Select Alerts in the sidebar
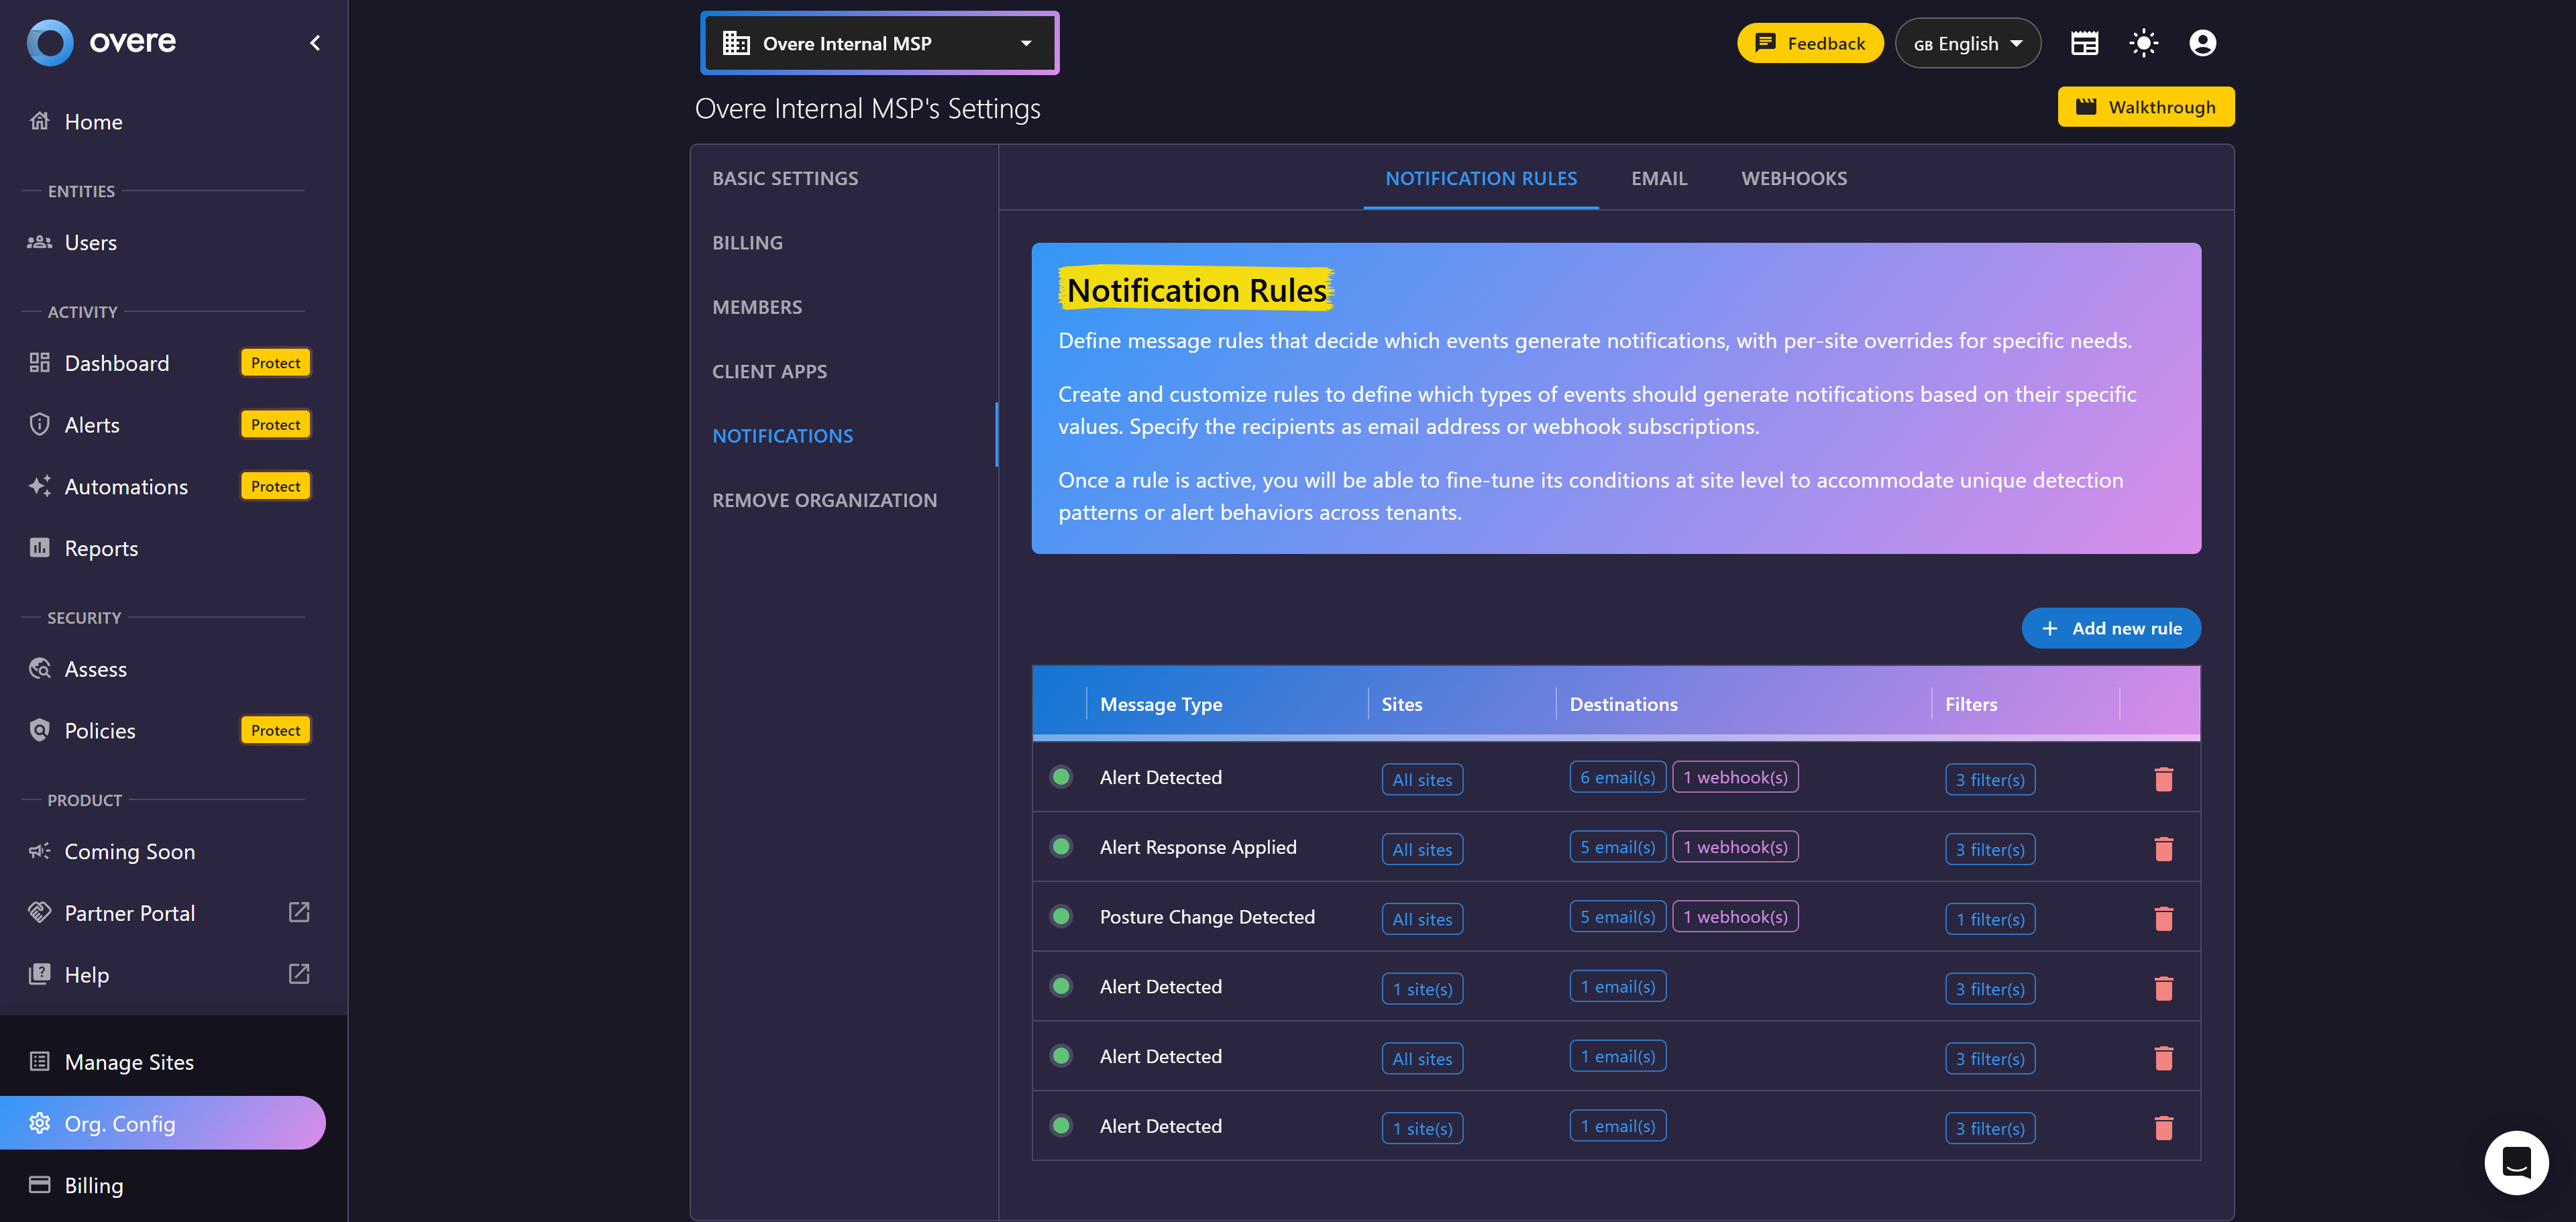Viewport: 2576px width, 1222px height. point(91,424)
